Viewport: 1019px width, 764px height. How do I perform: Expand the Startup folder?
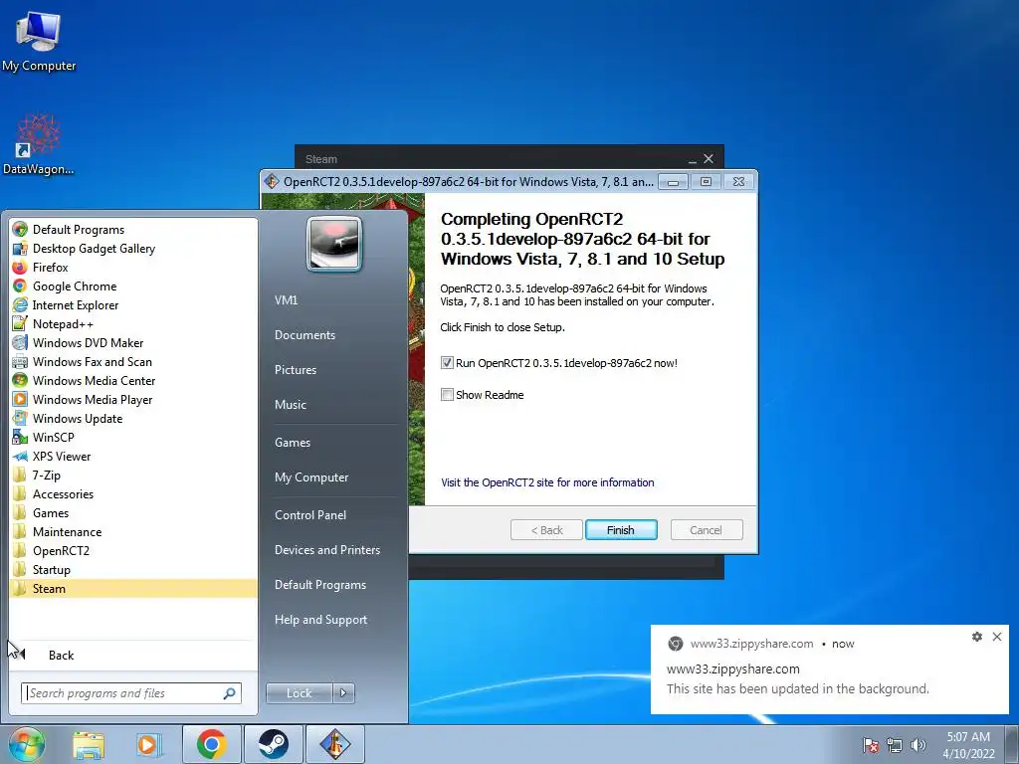click(x=41, y=569)
